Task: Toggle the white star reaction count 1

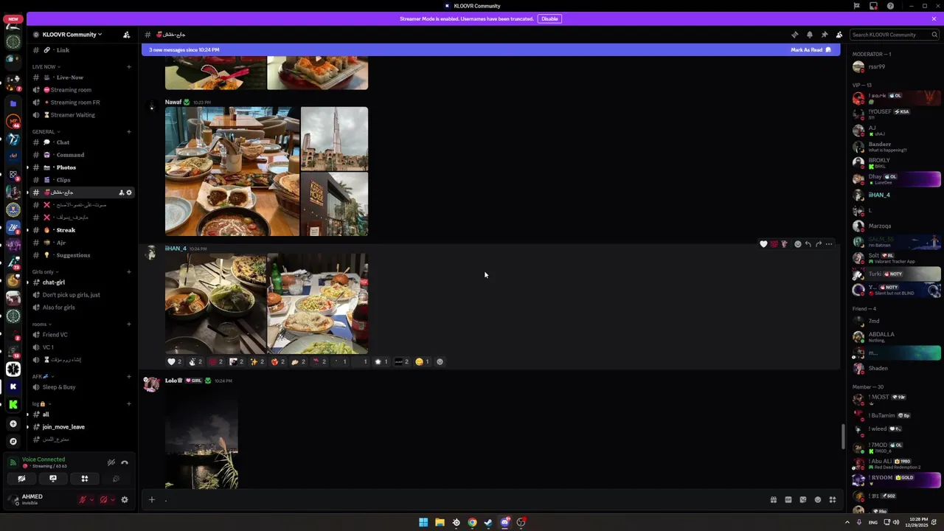Action: 381,361
